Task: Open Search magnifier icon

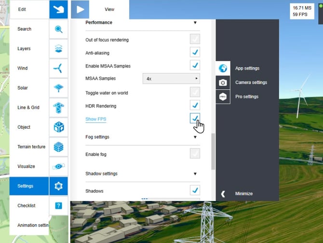Action: tap(59, 29)
